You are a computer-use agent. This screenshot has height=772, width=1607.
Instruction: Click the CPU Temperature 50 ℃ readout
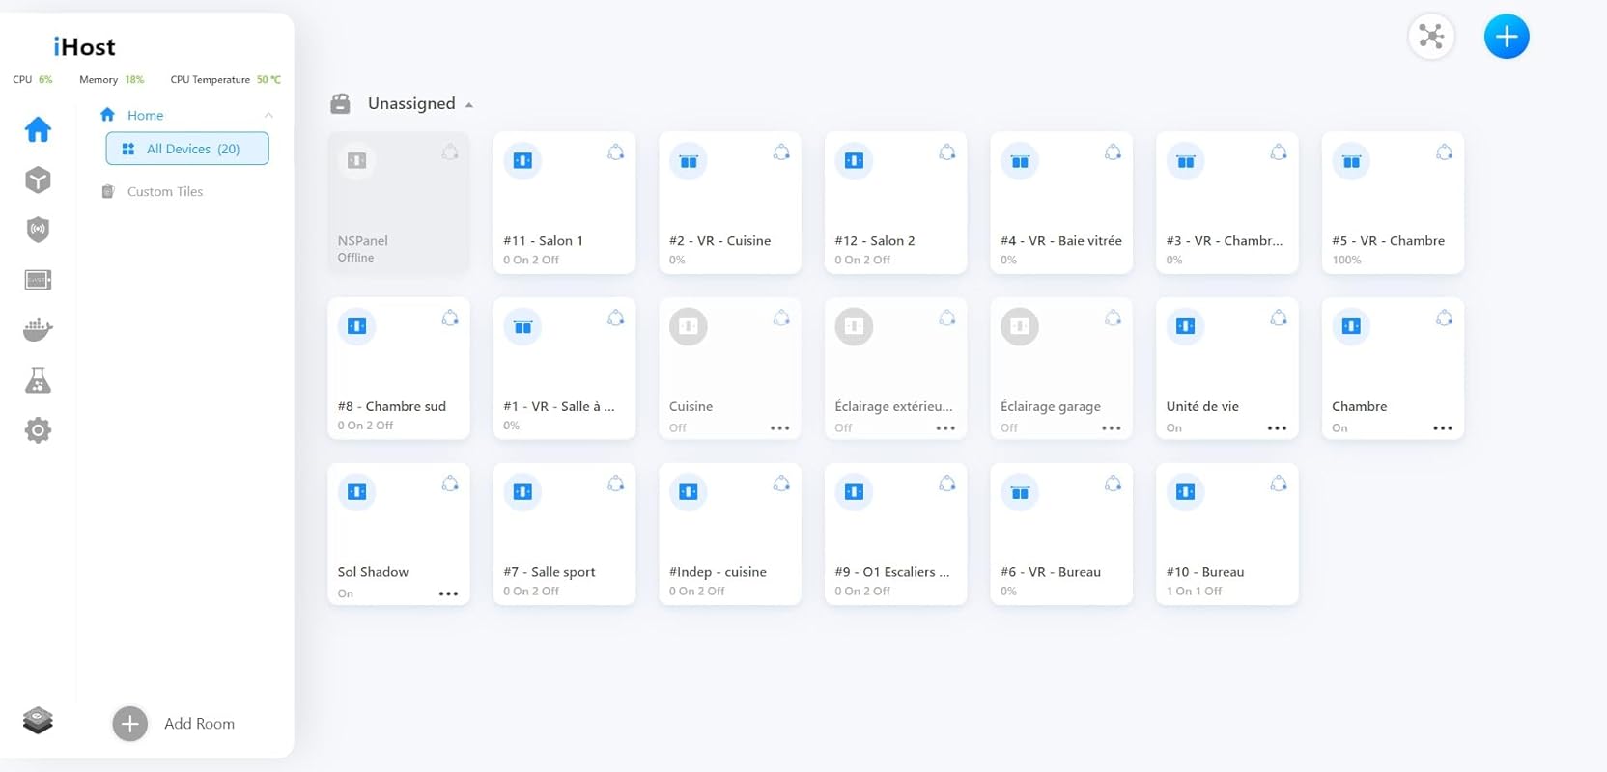(x=226, y=80)
